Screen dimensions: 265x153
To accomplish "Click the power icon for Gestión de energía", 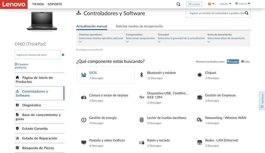I will 84,120.
